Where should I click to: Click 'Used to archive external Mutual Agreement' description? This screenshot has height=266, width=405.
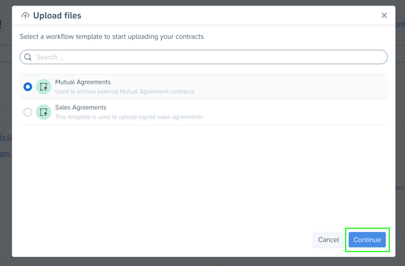tap(125, 92)
